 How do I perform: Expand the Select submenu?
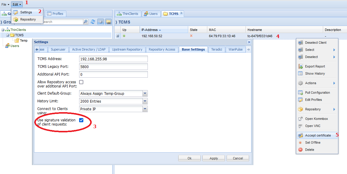(317, 50)
